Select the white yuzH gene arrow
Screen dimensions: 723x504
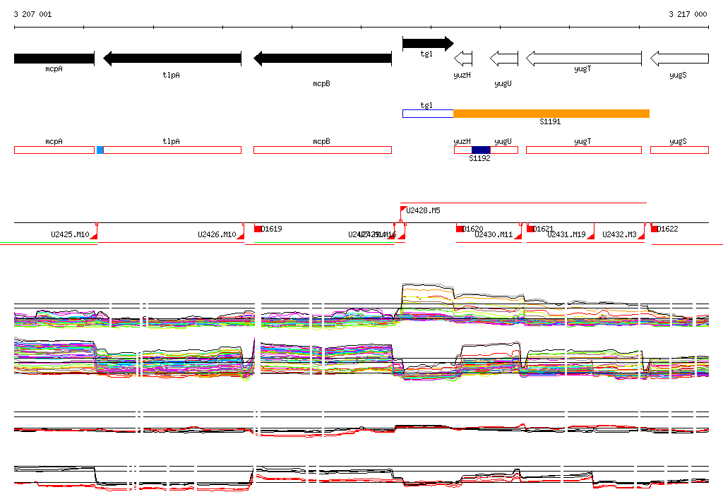click(463, 59)
